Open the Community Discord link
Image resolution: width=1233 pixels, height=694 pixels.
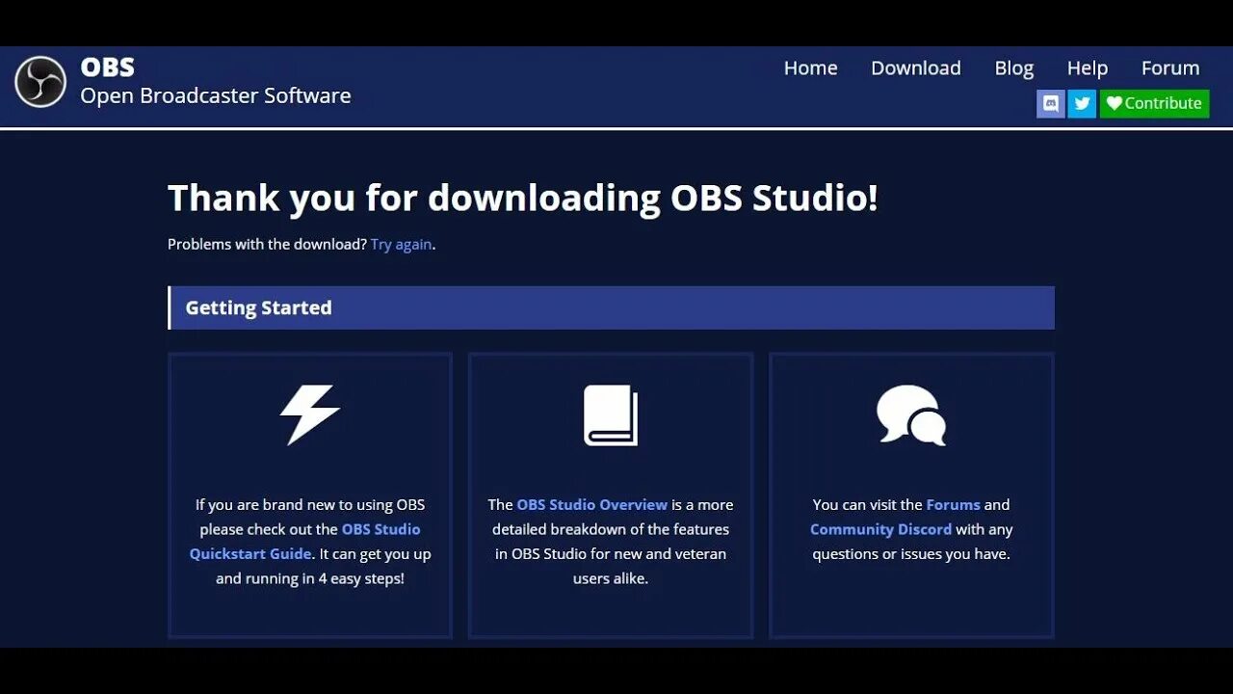(x=880, y=529)
